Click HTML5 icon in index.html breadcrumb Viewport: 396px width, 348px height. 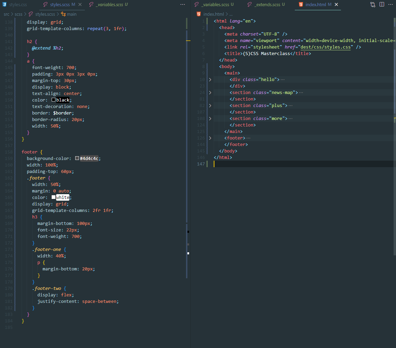199,14
